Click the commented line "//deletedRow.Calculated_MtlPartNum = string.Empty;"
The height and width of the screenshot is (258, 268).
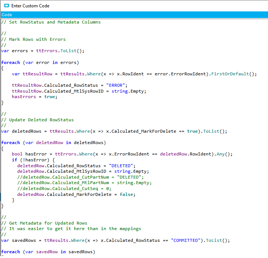pos(85,183)
